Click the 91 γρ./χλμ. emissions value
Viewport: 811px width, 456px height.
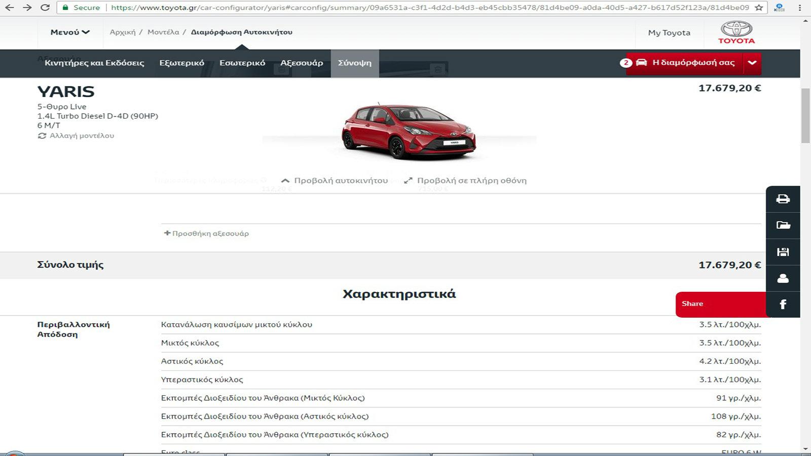coord(739,398)
